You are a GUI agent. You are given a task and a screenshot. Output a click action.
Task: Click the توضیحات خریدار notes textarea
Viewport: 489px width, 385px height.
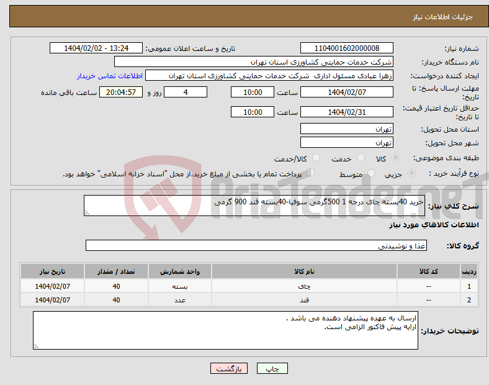pos(225,330)
